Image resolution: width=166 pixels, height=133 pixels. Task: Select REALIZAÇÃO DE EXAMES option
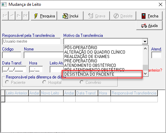pos(87,57)
